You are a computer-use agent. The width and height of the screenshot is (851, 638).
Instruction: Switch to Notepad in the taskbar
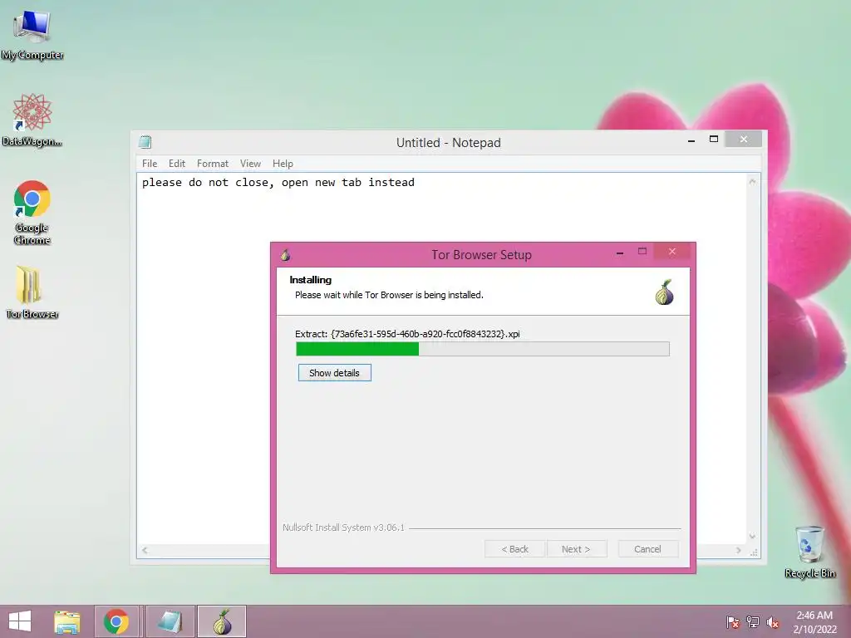pyautogui.click(x=170, y=621)
